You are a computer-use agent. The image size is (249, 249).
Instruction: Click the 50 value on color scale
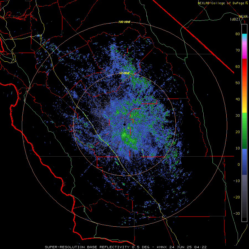238,83
